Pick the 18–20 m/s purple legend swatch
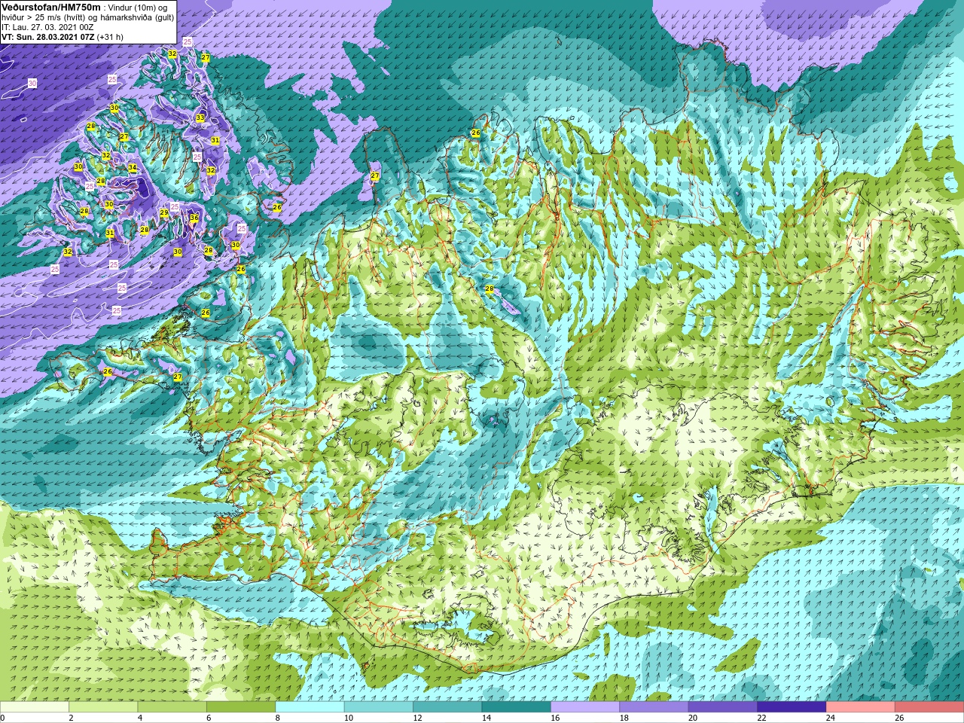 (654, 707)
